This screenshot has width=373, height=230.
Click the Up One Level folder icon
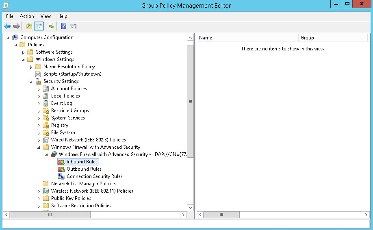29,26
